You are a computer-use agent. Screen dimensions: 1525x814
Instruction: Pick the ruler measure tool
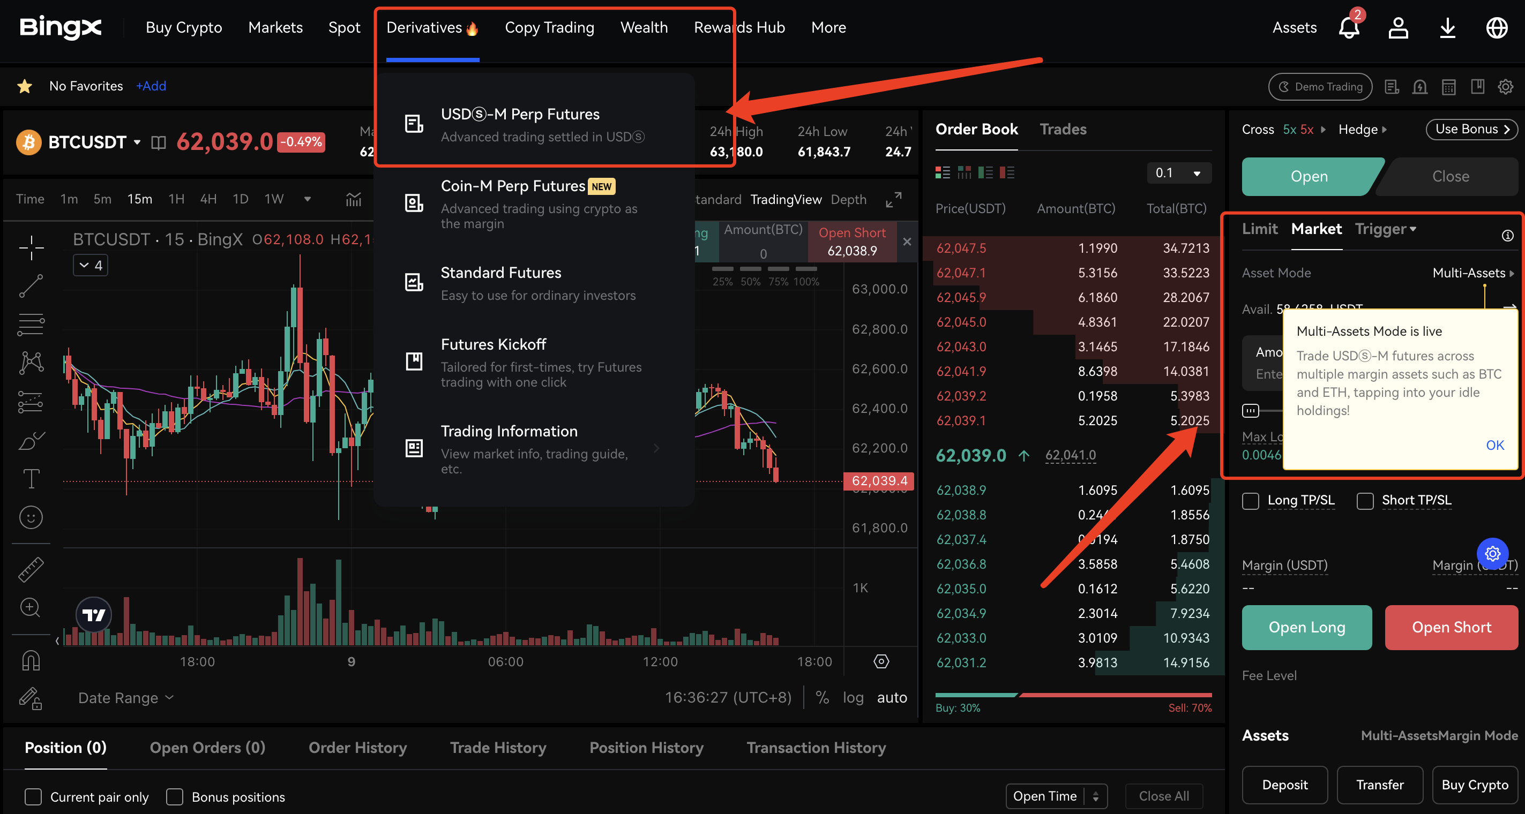(x=31, y=569)
